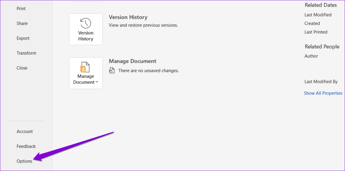Open the Account page
Image resolution: width=345 pixels, height=171 pixels.
(x=25, y=131)
